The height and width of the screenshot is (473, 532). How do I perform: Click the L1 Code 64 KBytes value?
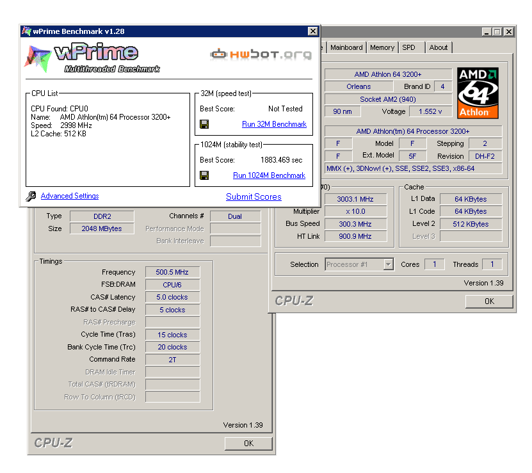pos(471,211)
